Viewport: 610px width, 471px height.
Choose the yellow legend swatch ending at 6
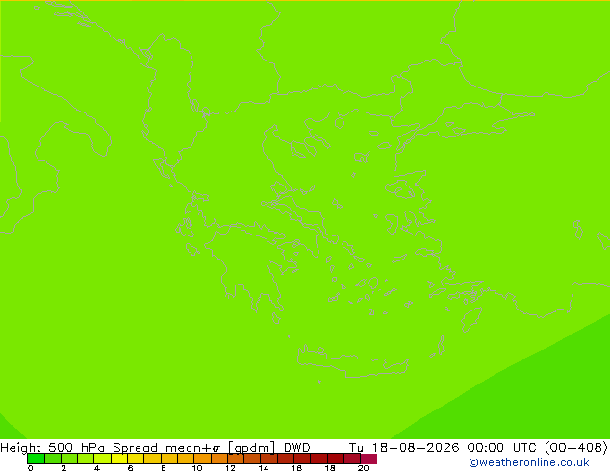click(x=119, y=459)
